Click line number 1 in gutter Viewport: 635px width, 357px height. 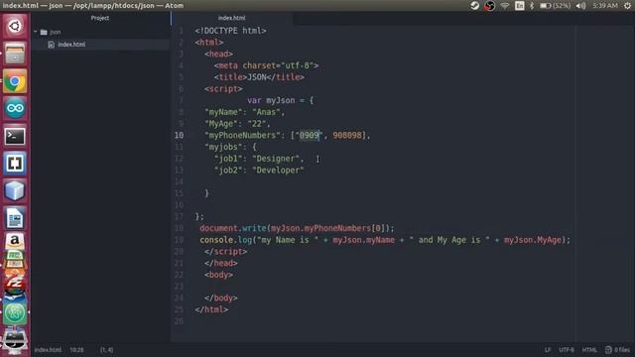tap(181, 31)
